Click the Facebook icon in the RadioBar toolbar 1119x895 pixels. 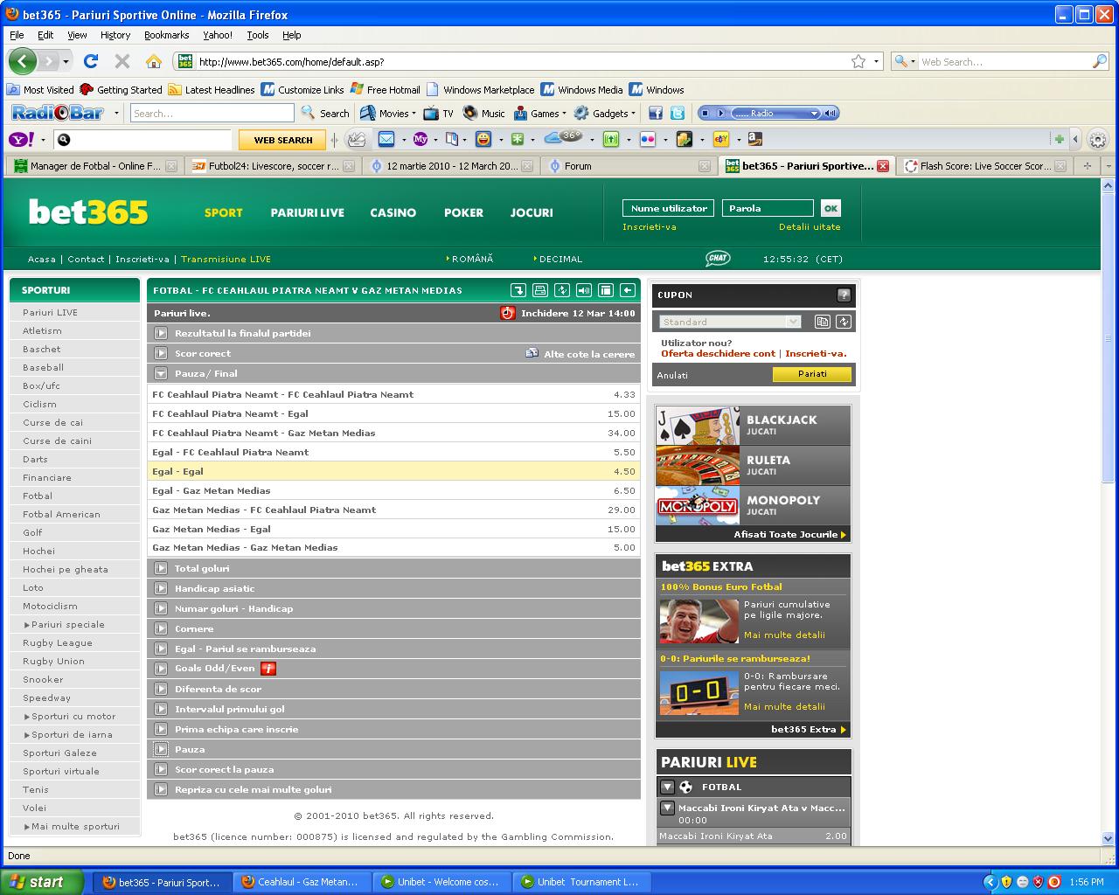click(x=655, y=113)
